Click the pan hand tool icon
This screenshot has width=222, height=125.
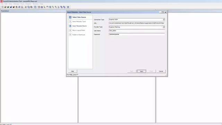click(x=48, y=7)
